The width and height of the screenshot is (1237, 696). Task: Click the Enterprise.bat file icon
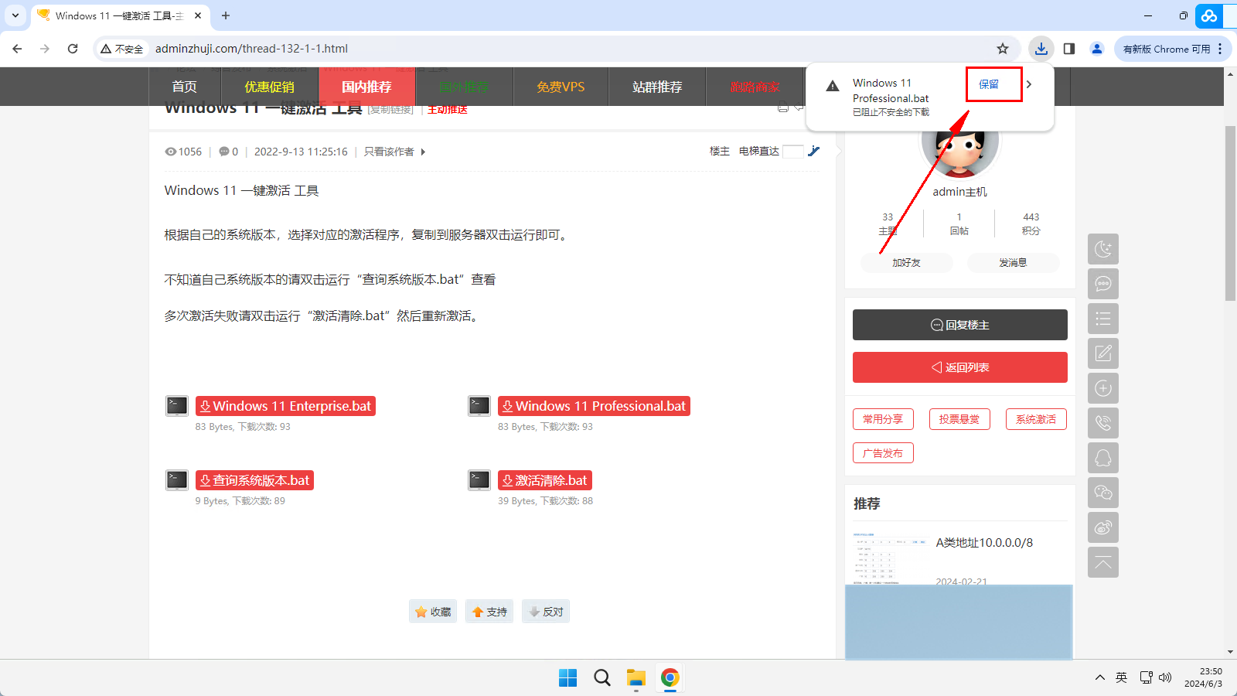(177, 406)
